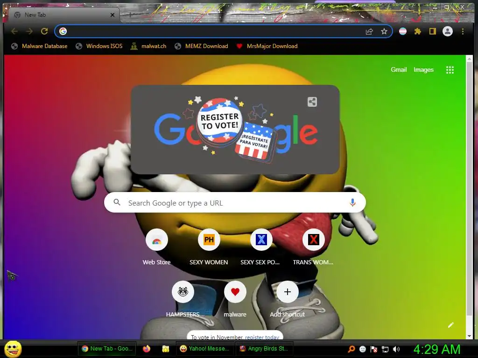Open the Extensions puzzle menu

pyautogui.click(x=418, y=31)
